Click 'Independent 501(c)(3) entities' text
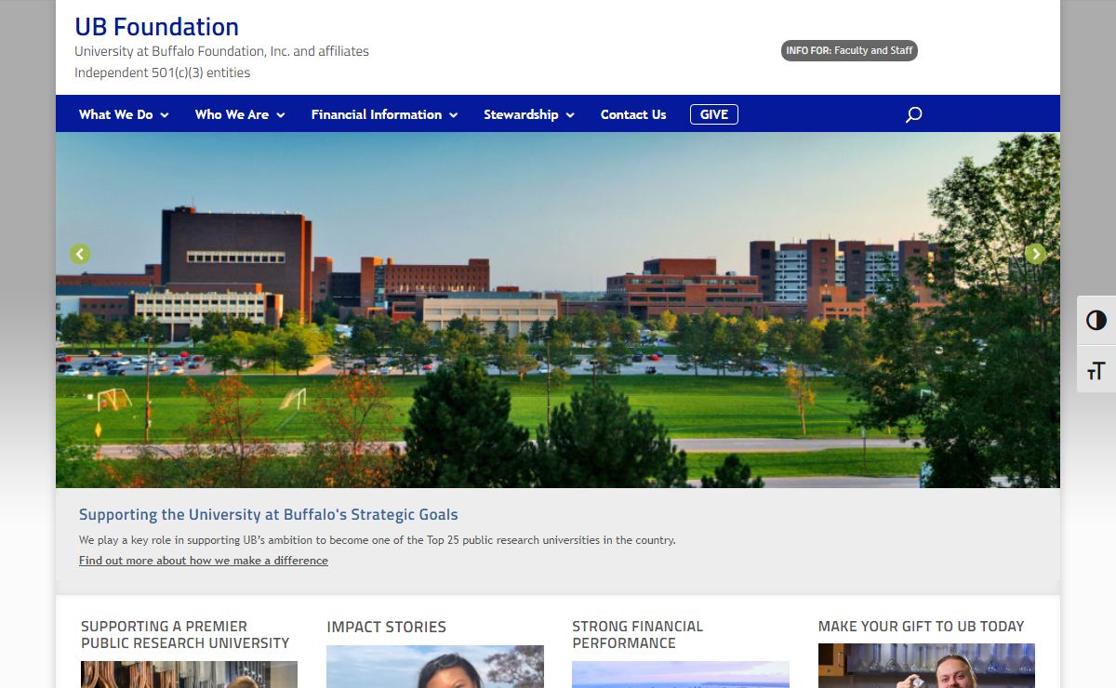The image size is (1116, 688). tap(163, 73)
